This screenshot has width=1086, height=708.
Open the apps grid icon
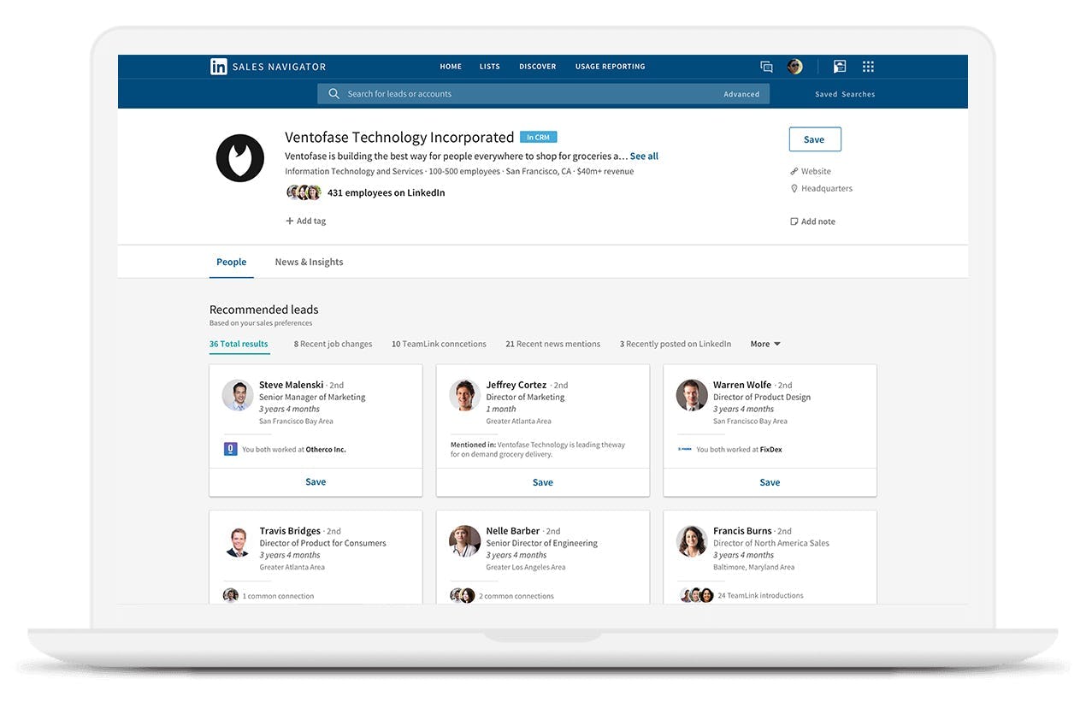[x=868, y=66]
